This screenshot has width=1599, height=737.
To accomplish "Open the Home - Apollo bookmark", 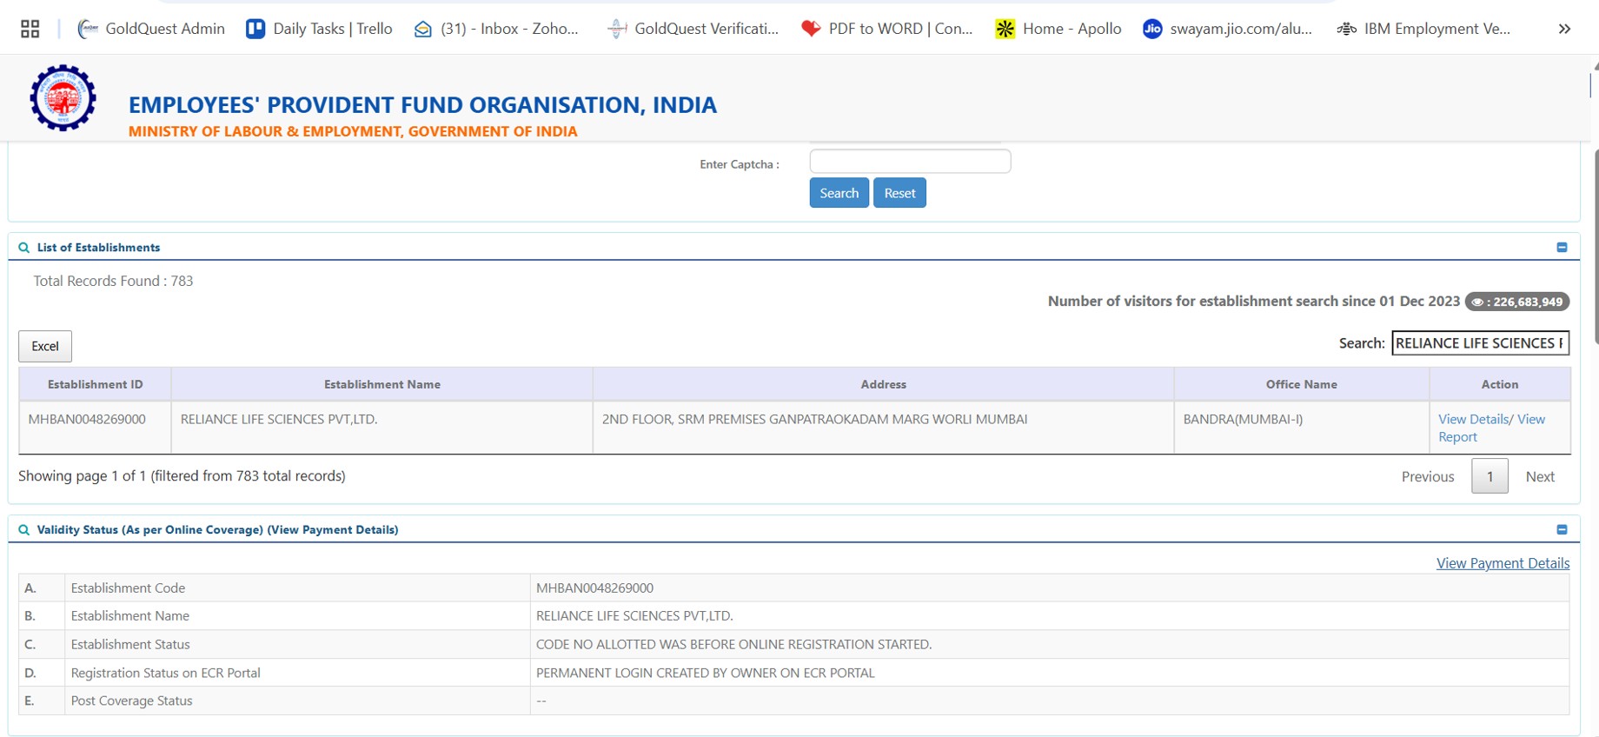I will pyautogui.click(x=1058, y=29).
